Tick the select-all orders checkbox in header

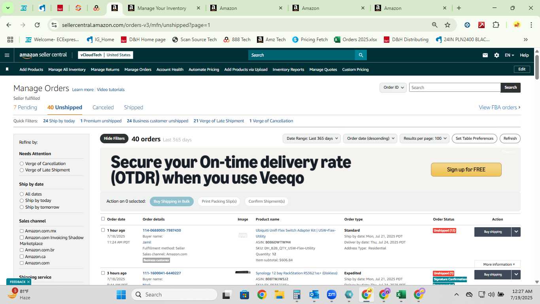tap(103, 219)
